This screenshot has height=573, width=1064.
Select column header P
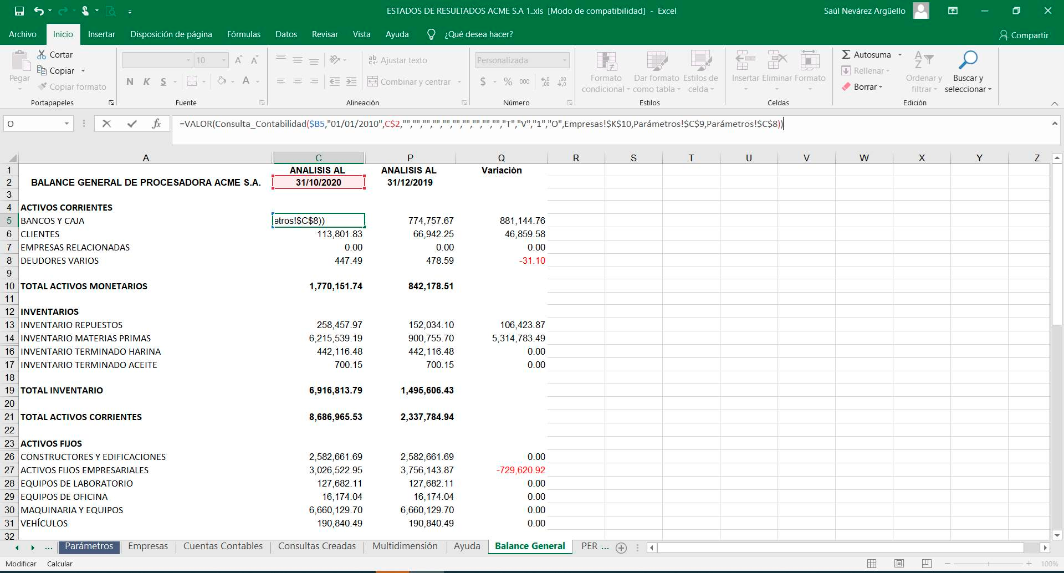410,158
